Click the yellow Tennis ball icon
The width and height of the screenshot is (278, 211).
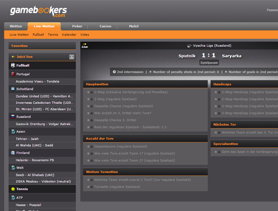pos(13,189)
